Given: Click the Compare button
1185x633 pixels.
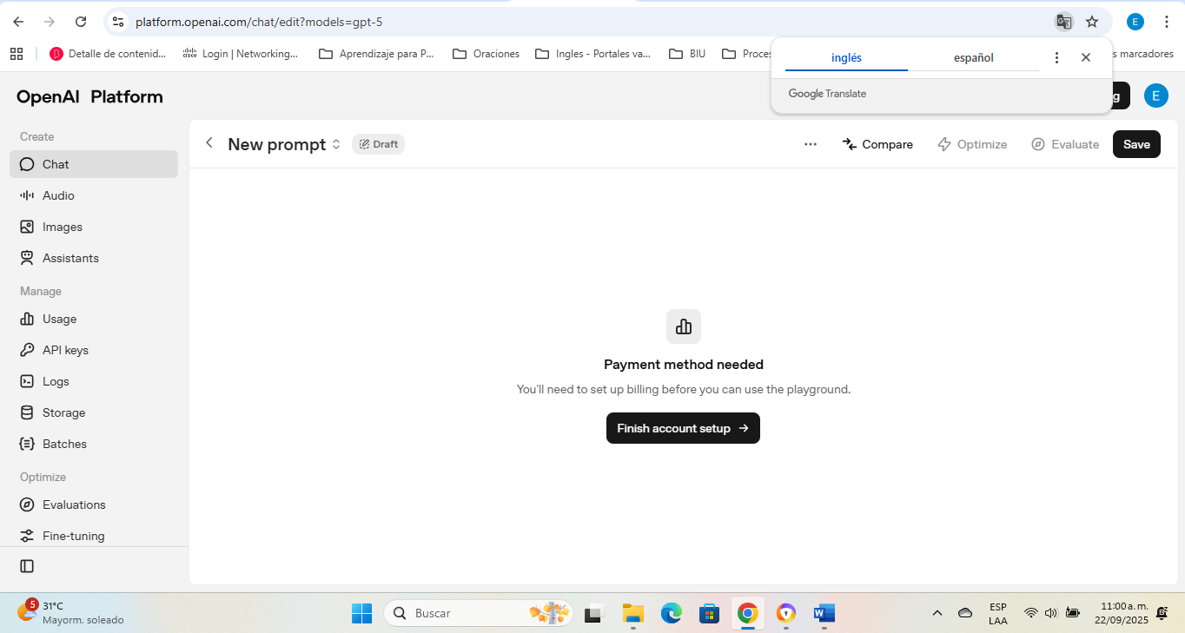Looking at the screenshot, I should click(x=877, y=144).
